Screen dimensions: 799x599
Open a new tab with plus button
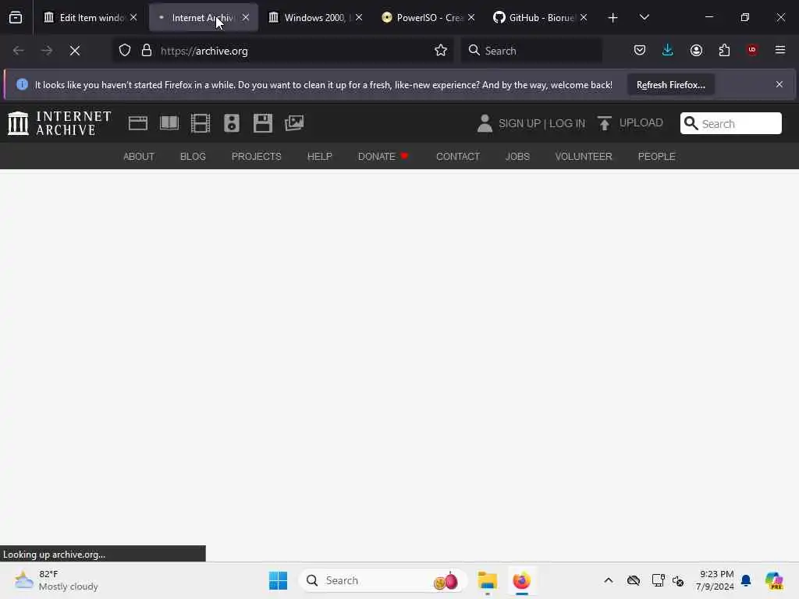613,18
